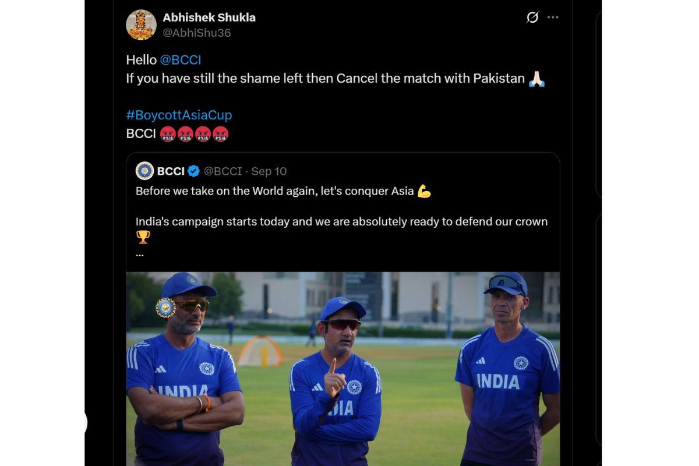Viewport: 699px width, 466px height.
Task: Click the flexed biceps emoji in BCCI's tweet
Action: click(x=424, y=190)
